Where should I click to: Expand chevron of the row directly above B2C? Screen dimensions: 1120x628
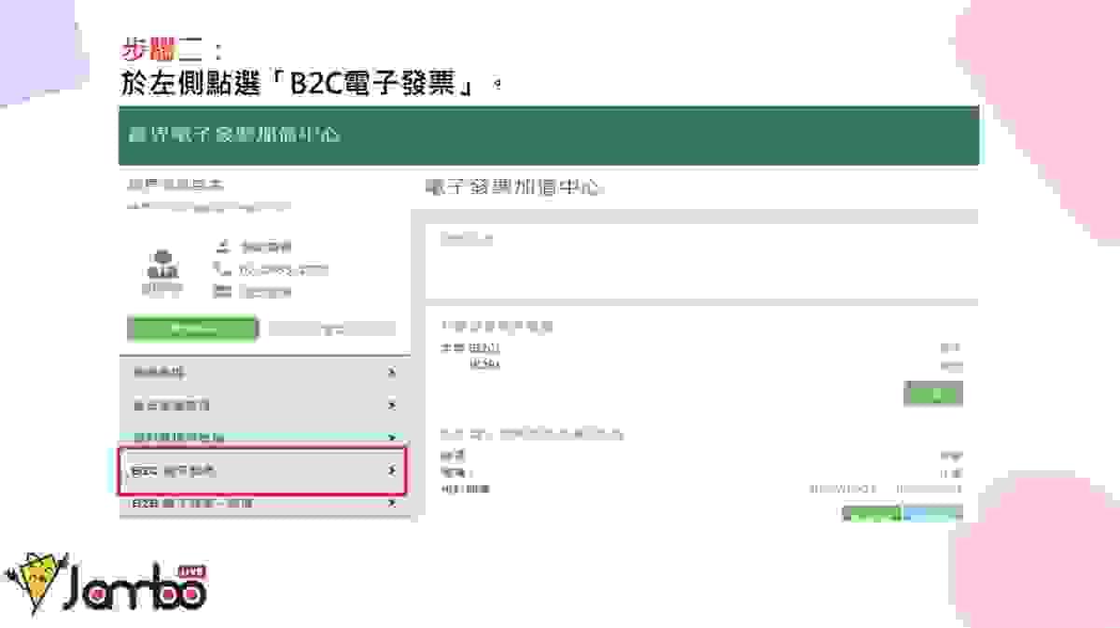(x=392, y=437)
